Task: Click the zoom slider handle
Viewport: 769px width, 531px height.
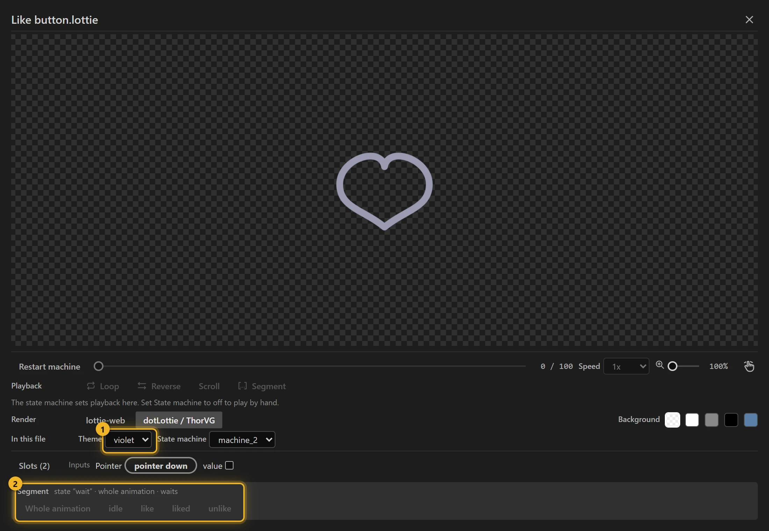Action: point(673,366)
